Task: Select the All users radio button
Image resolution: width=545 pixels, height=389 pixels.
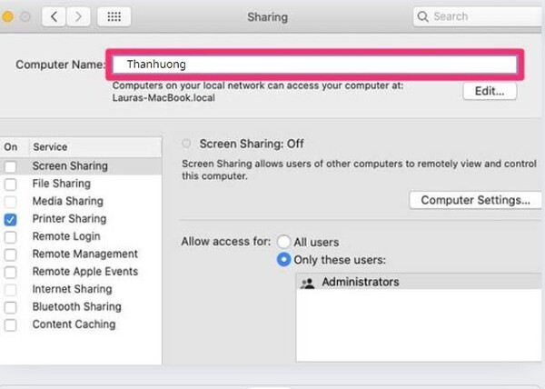Action: click(283, 242)
